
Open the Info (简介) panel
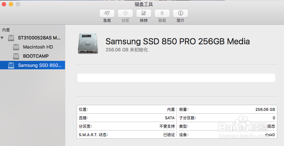point(181,13)
